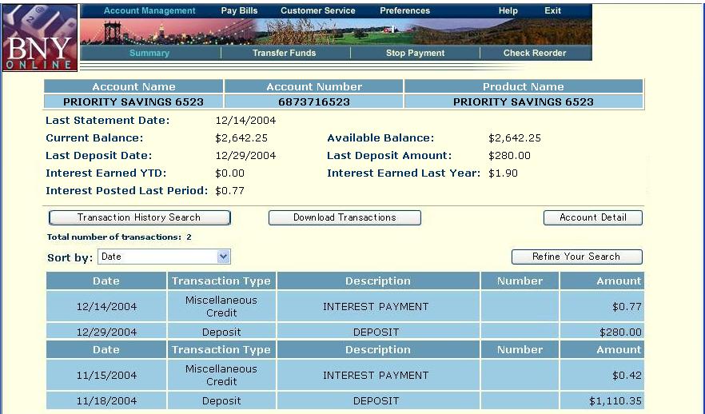Screen dimensions: 705x414
Task: Click the Download Transactions button
Action: pos(345,217)
